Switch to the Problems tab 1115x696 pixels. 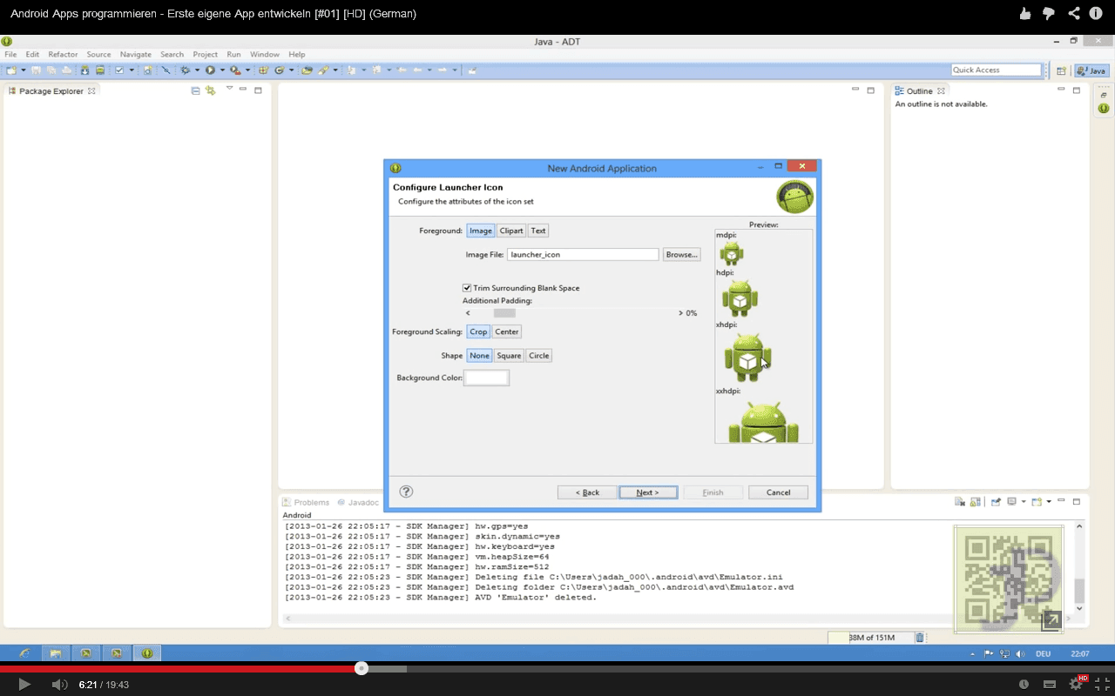tap(306, 502)
